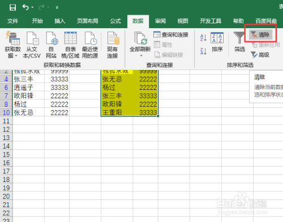Click the 查询和连接 button
Screen dimensions: 283x222
point(171,34)
